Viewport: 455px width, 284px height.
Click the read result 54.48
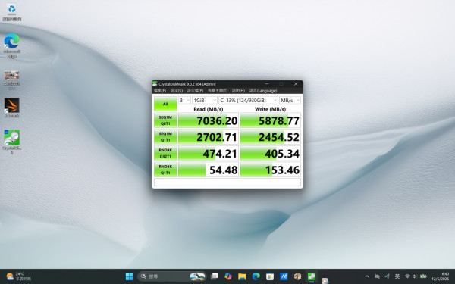coord(208,170)
